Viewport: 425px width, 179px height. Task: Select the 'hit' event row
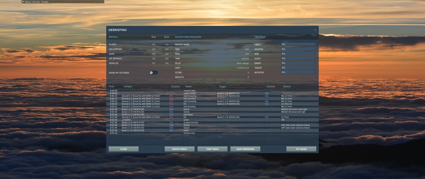[x=212, y=104]
